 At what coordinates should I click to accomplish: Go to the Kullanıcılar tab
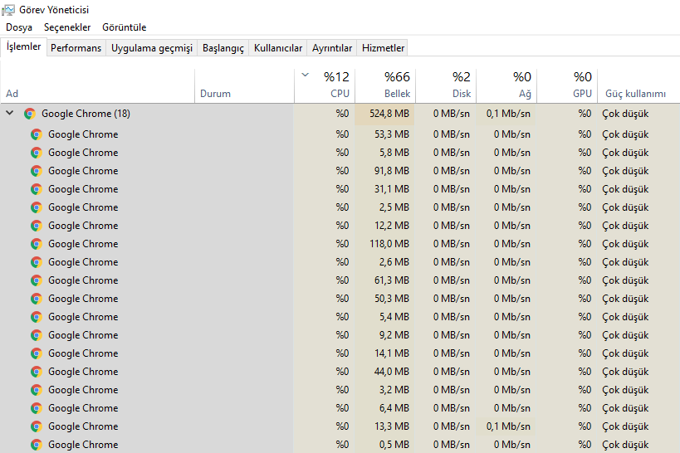(x=278, y=47)
